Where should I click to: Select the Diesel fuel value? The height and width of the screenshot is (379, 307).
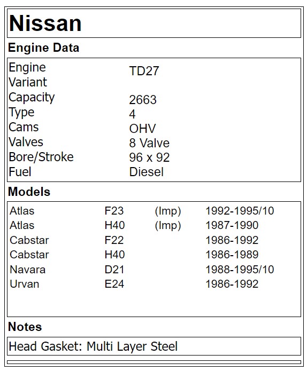pos(146,172)
